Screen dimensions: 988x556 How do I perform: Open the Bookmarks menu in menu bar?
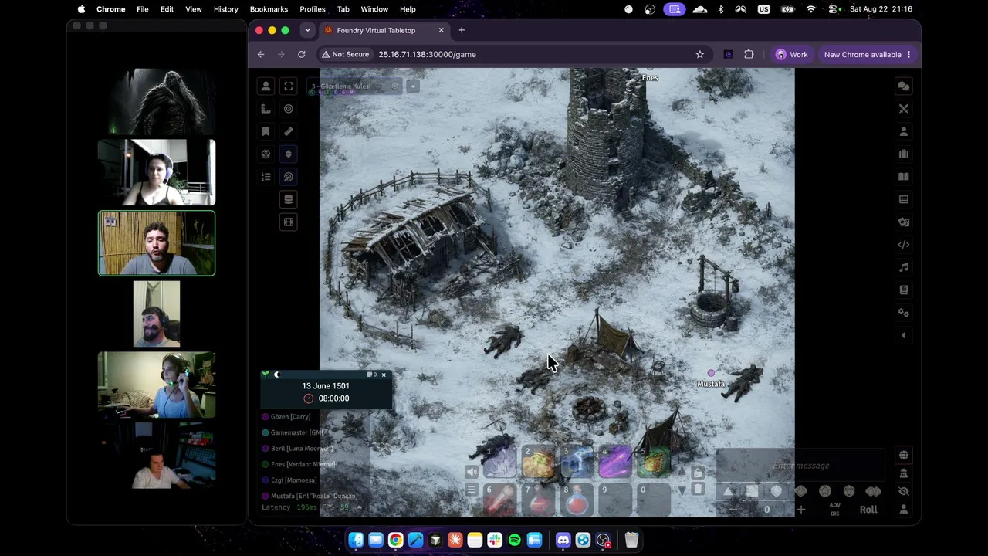coord(269,9)
